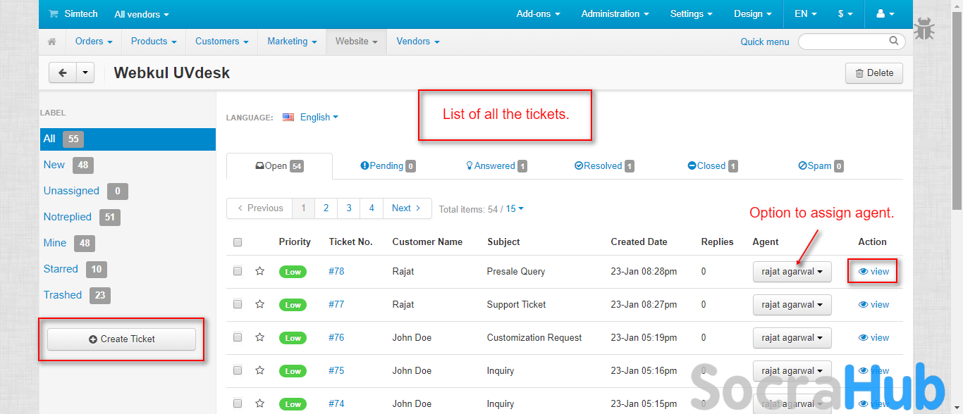Star ticket #76
Viewport: 963px width, 414px height.
(x=259, y=337)
